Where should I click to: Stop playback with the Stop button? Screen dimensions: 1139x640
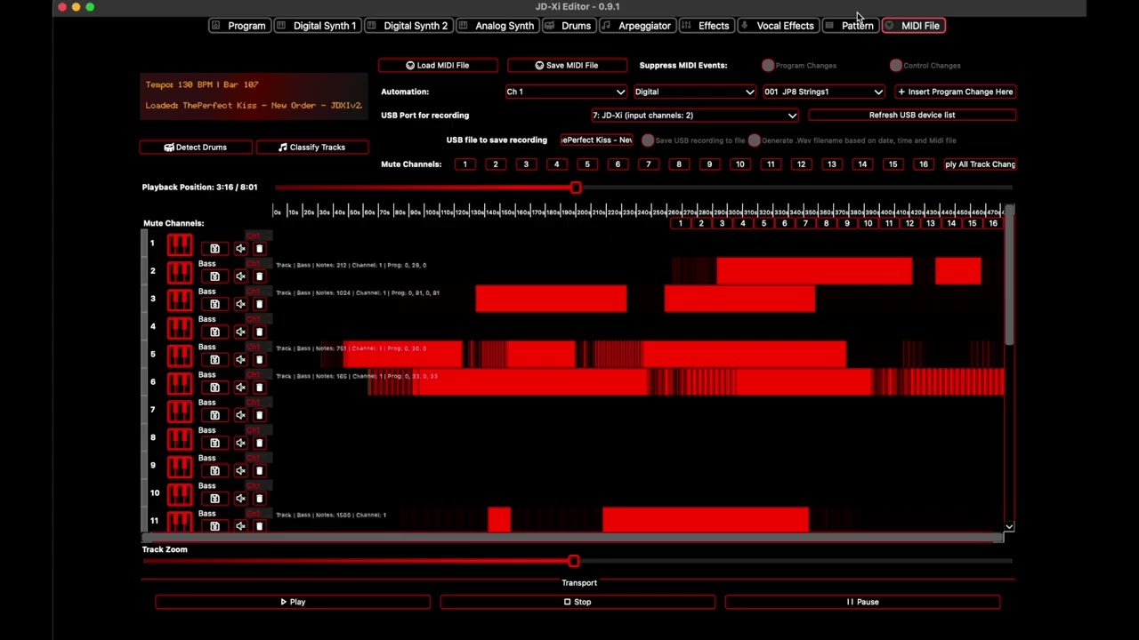click(x=578, y=602)
